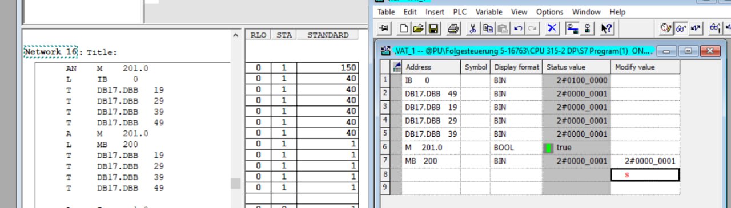This screenshot has height=208, width=731.
Task: Open a file with the folder icon
Action: coord(418,28)
